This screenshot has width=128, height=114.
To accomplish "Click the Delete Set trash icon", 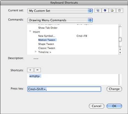I will point(120,10).
